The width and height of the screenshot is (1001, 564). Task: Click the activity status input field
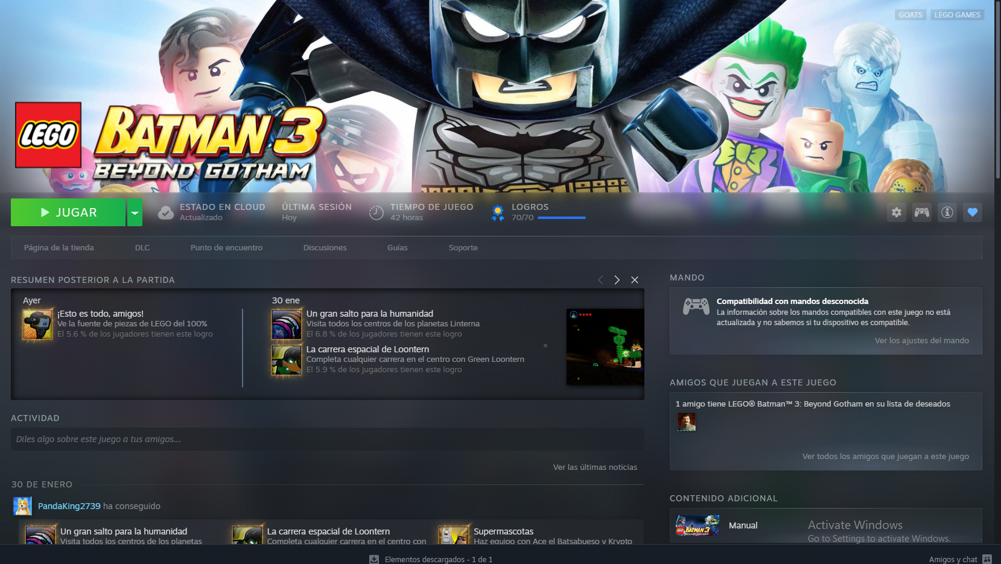pos(328,439)
